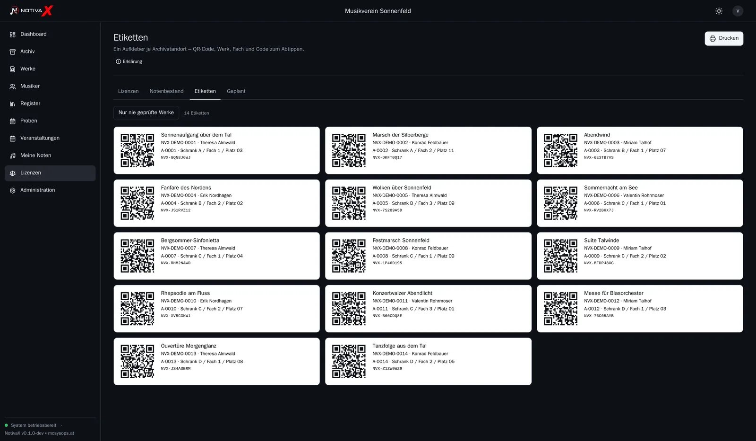Click QR code of Suite Talwinde
Image resolution: width=756 pixels, height=441 pixels.
pos(560,256)
